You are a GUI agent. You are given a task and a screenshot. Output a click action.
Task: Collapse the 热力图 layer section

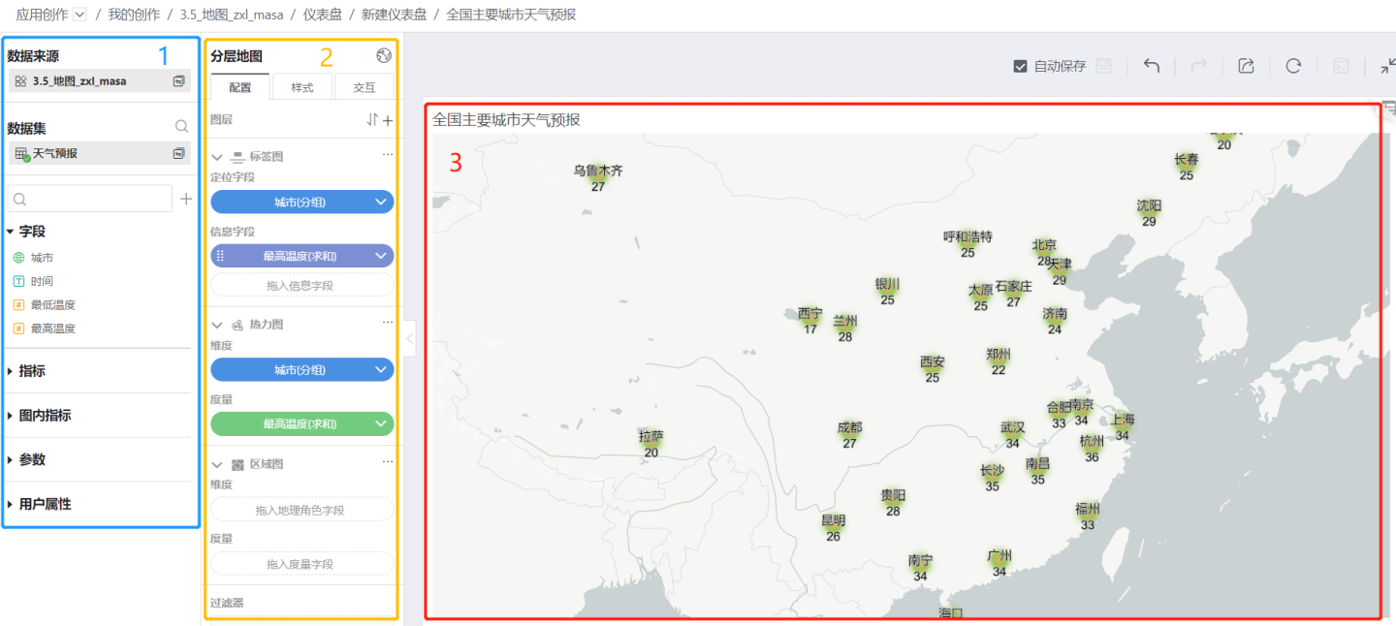coord(217,325)
